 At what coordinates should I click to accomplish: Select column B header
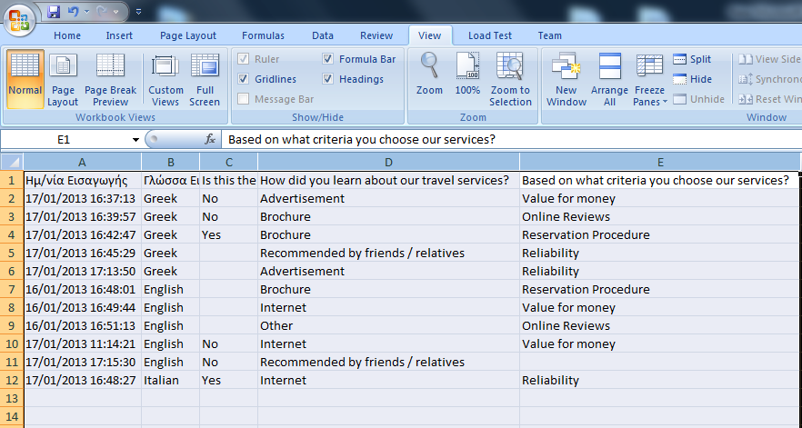coord(171,162)
